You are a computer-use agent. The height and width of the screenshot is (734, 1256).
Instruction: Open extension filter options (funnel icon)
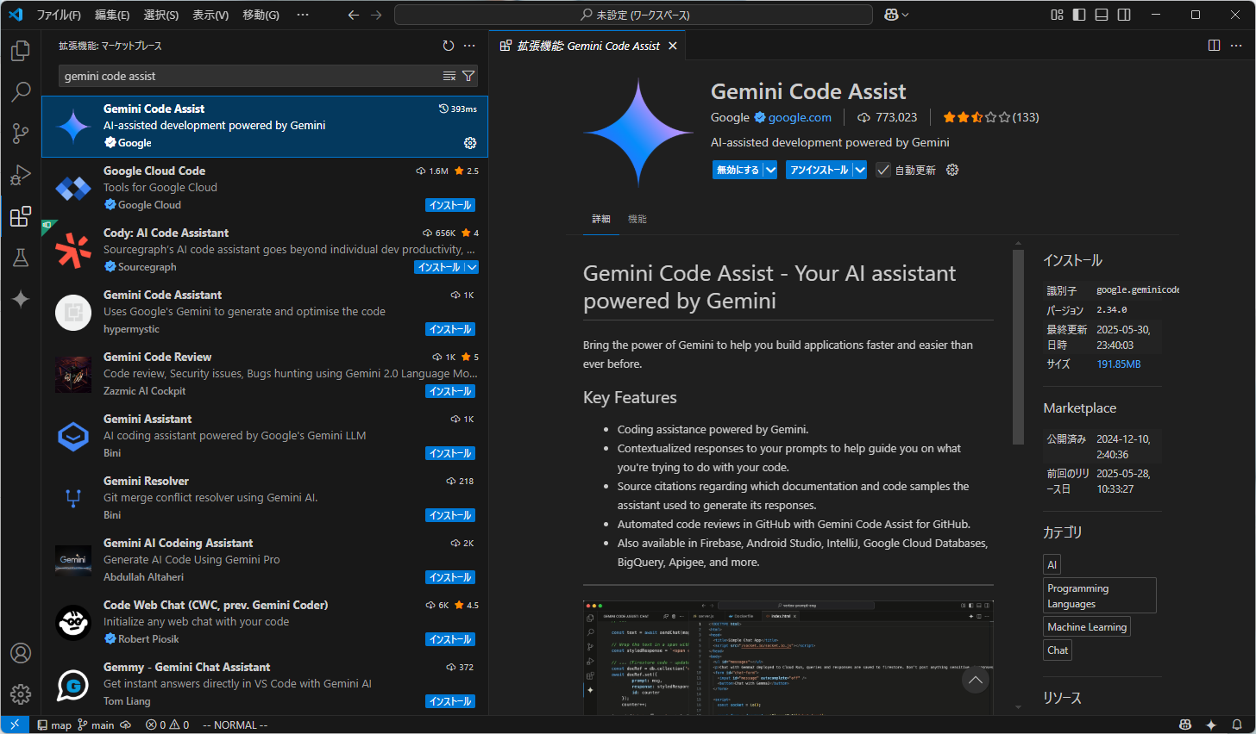click(x=468, y=76)
